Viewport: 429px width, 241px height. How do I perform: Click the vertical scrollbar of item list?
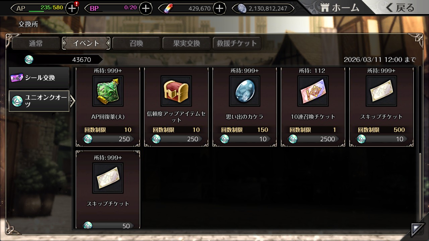click(420, 187)
